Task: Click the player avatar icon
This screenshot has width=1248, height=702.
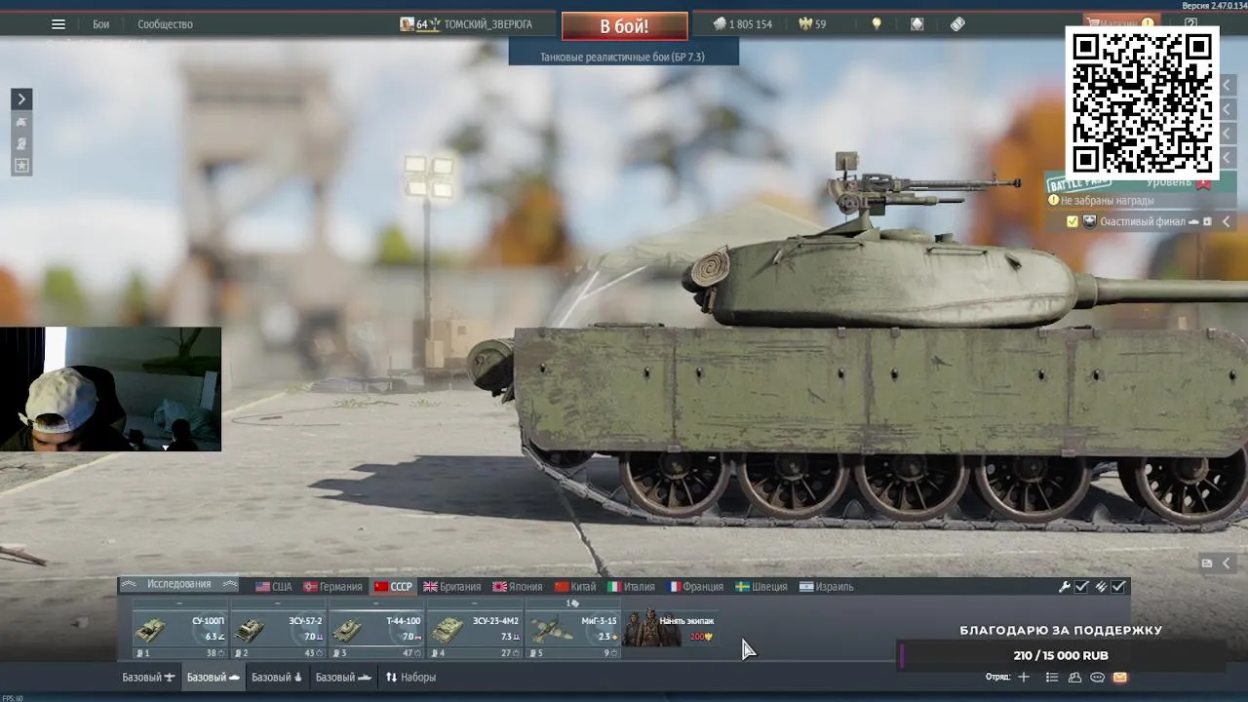Action: click(407, 24)
